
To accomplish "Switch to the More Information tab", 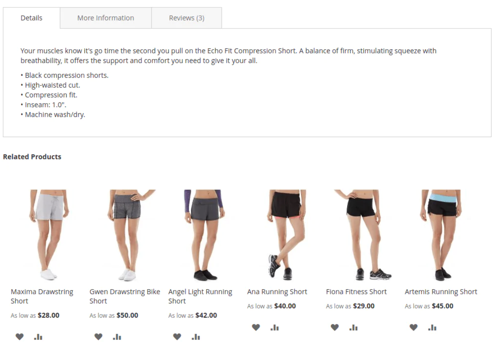I will (x=106, y=18).
